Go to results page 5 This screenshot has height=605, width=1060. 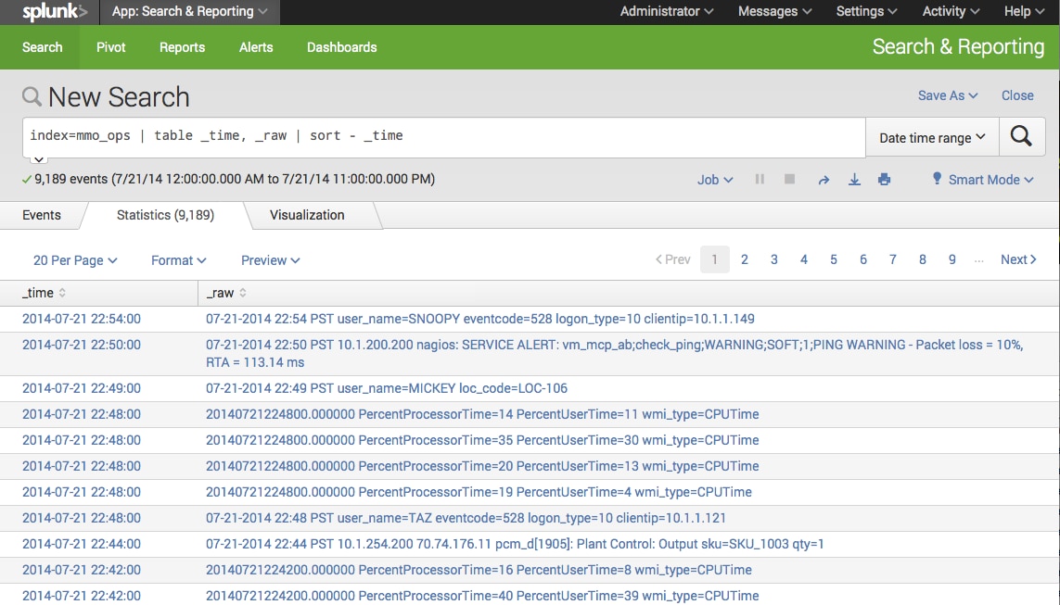click(834, 259)
